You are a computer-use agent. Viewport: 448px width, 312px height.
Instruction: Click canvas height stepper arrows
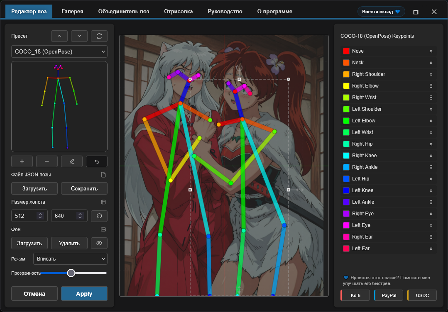(80, 216)
